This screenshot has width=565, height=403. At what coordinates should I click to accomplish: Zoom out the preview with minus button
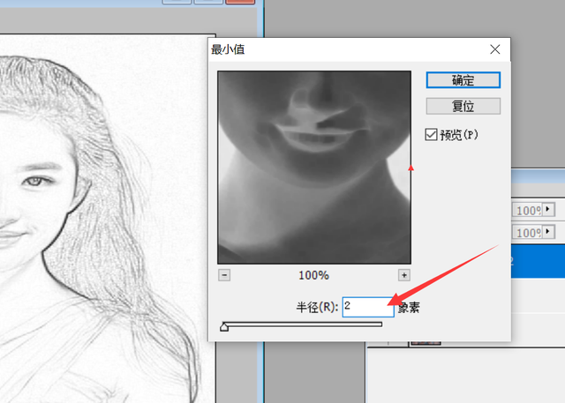(x=224, y=275)
